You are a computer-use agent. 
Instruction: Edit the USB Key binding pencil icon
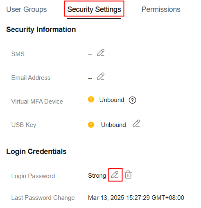tap(136, 123)
